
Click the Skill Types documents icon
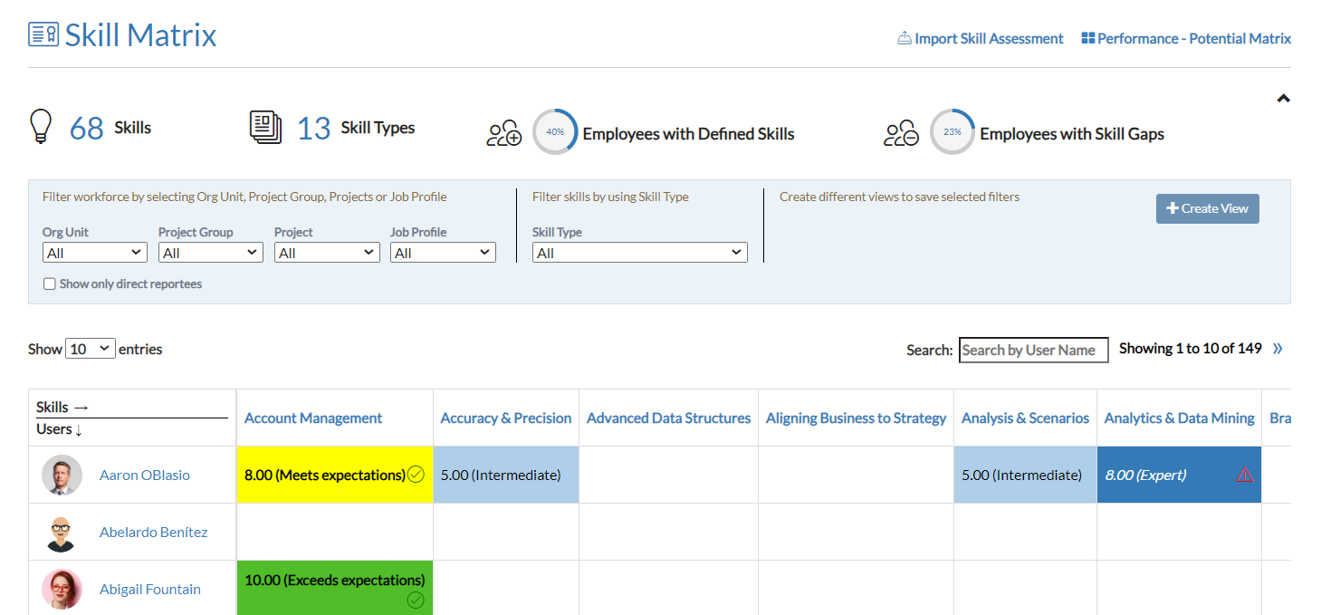coord(265,128)
